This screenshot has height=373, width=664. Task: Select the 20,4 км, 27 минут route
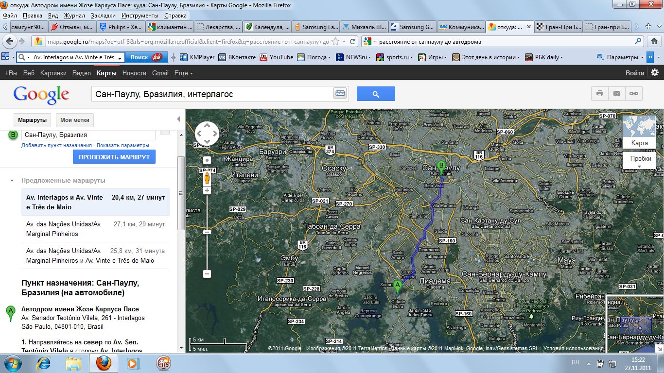[95, 202]
